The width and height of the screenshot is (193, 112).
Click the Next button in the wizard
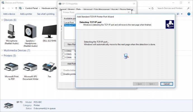[x=152, y=84]
